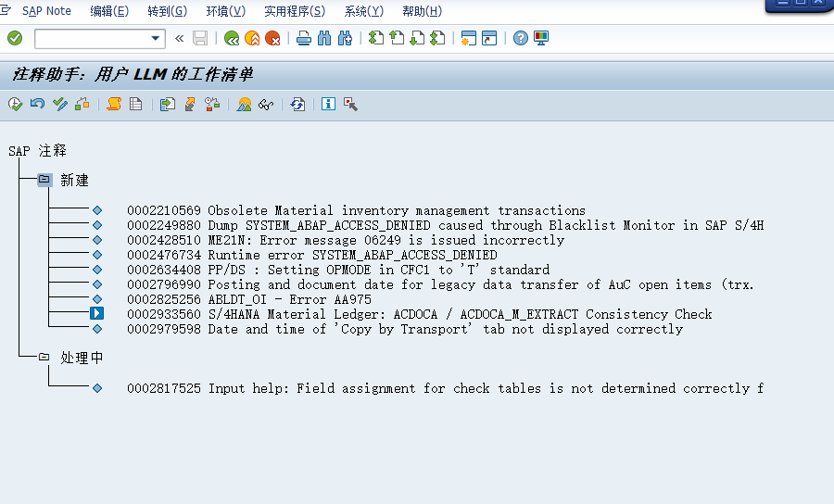The width and height of the screenshot is (834, 504).
Task: Select note 0002634408 PP/DS Setting OPMODE
Action: [x=338, y=271]
